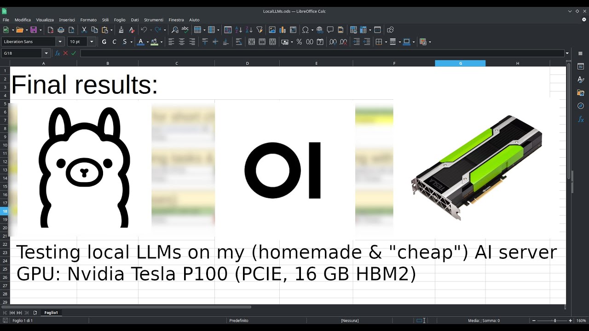Click the Print icon
The height and width of the screenshot is (331, 589).
click(61, 30)
